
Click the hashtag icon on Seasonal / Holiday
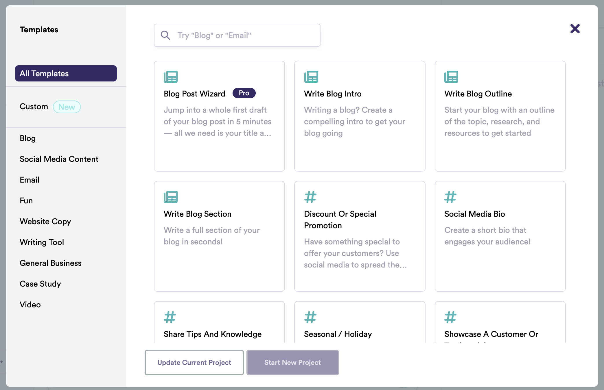(310, 317)
